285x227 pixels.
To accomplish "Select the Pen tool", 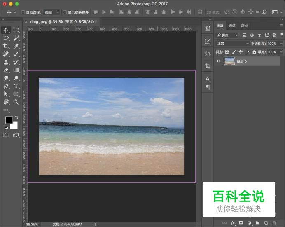I will click(x=6, y=86).
